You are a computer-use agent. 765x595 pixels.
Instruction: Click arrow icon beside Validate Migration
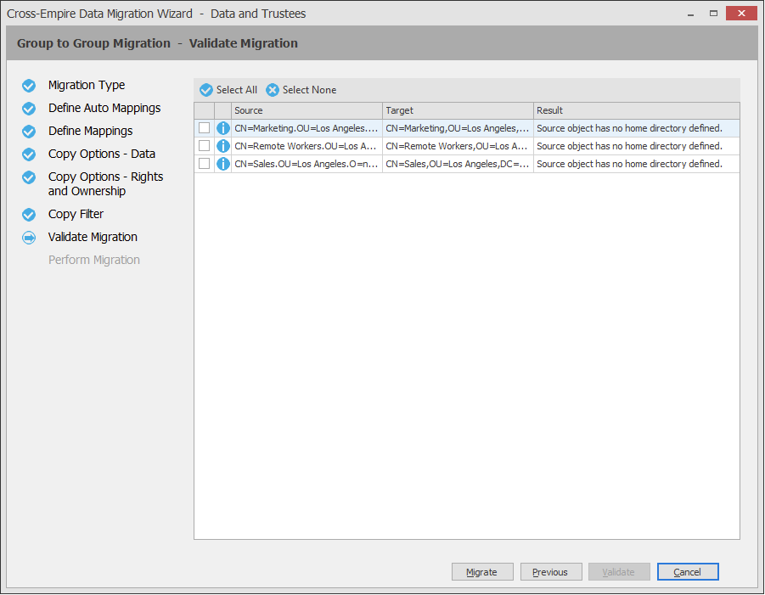pyautogui.click(x=29, y=238)
